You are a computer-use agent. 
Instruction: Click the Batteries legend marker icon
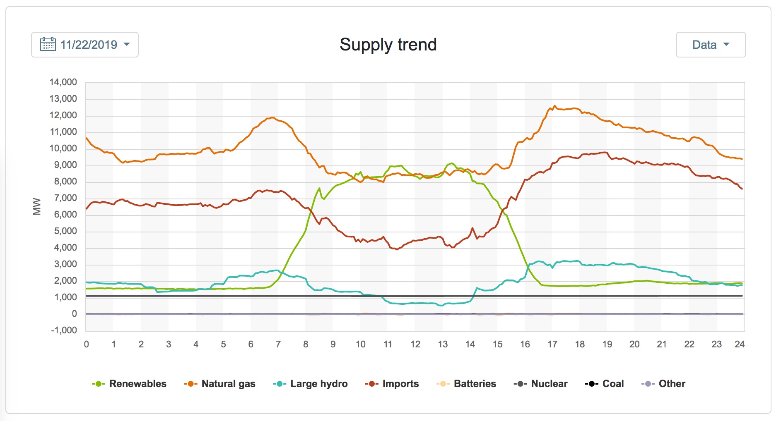pyautogui.click(x=443, y=384)
